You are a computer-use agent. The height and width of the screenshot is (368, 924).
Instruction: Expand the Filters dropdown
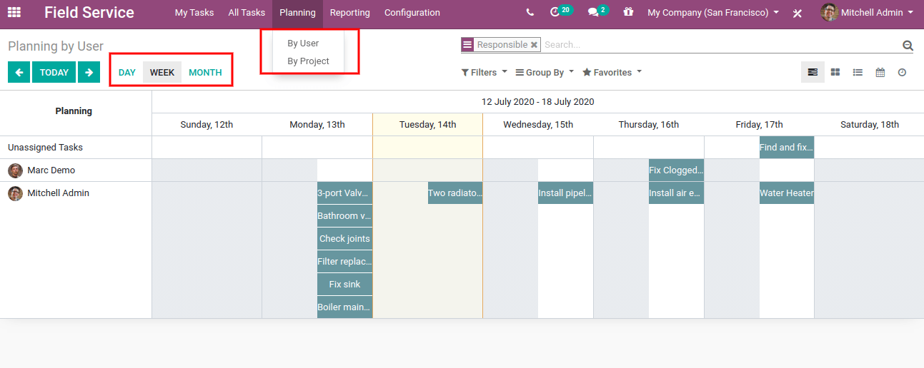tap(485, 73)
